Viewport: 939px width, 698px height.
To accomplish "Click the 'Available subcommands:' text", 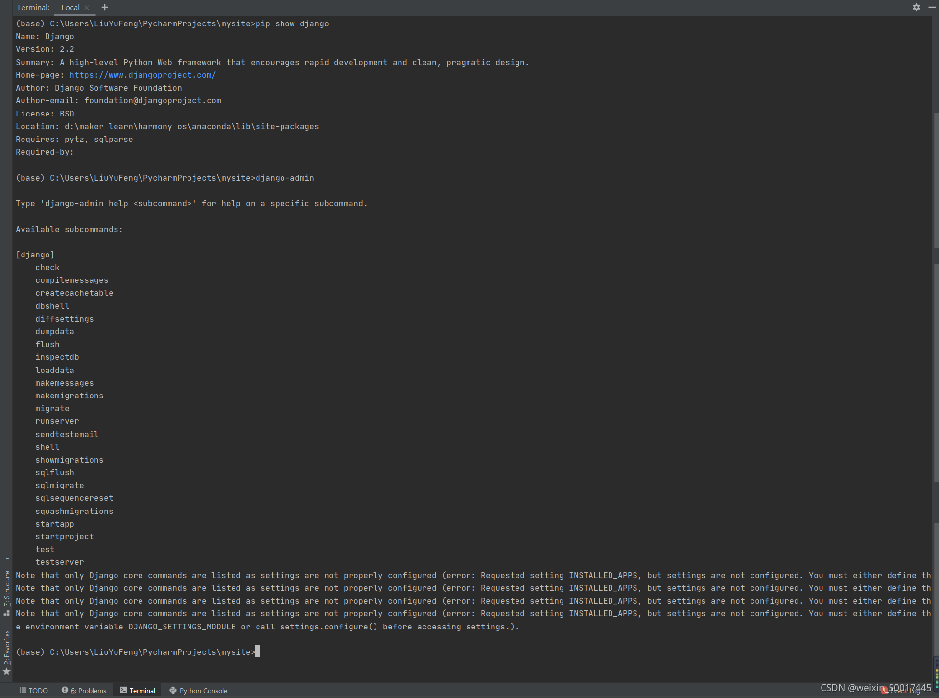I will click(70, 229).
